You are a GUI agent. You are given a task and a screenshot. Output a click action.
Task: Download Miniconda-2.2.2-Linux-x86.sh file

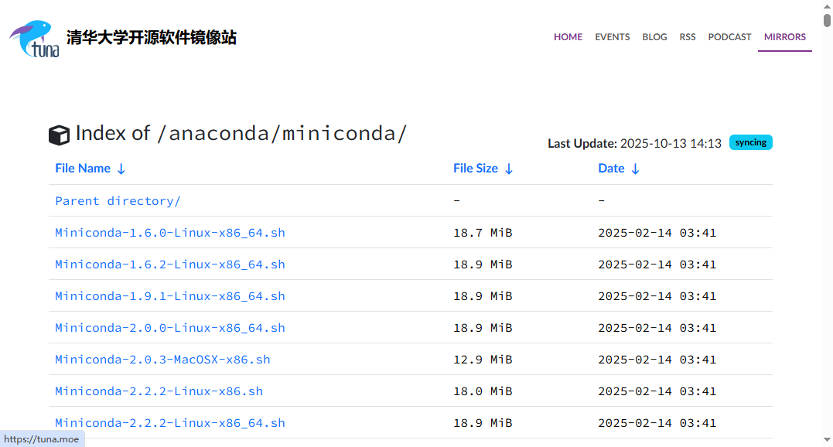159,391
